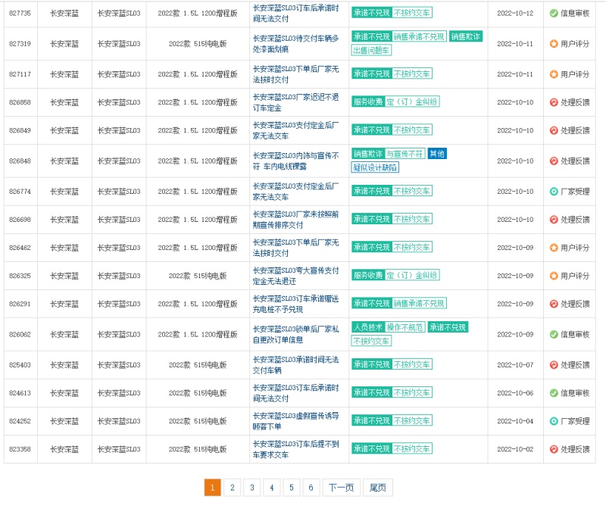
Task: Click complaint ID 823358
Action: pos(20,449)
